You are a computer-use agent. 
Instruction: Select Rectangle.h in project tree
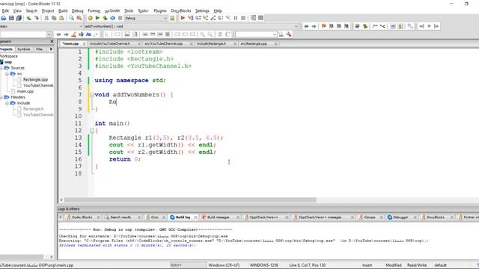click(33, 109)
